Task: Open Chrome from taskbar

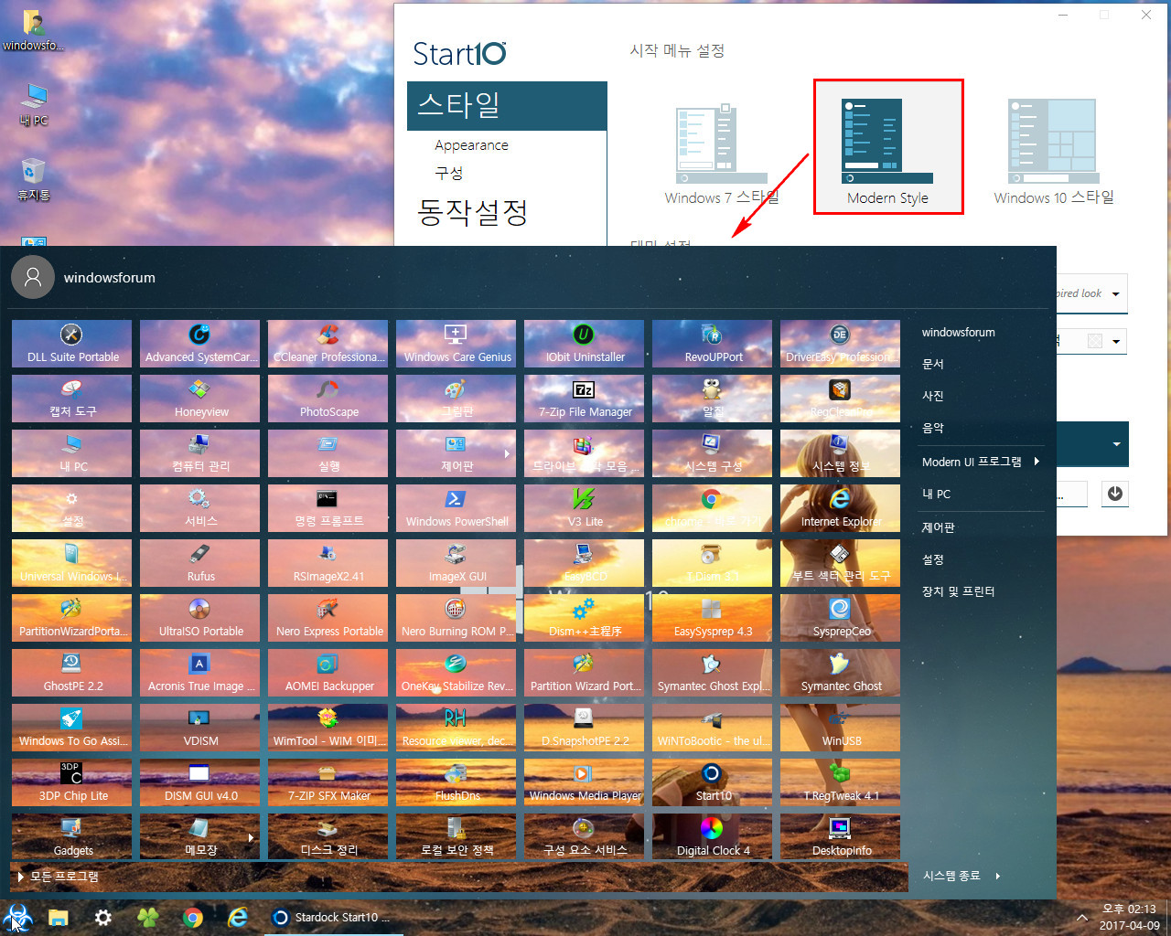Action: coord(192,918)
